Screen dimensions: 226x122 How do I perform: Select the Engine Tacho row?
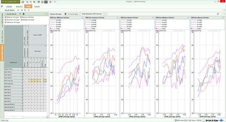13,69
